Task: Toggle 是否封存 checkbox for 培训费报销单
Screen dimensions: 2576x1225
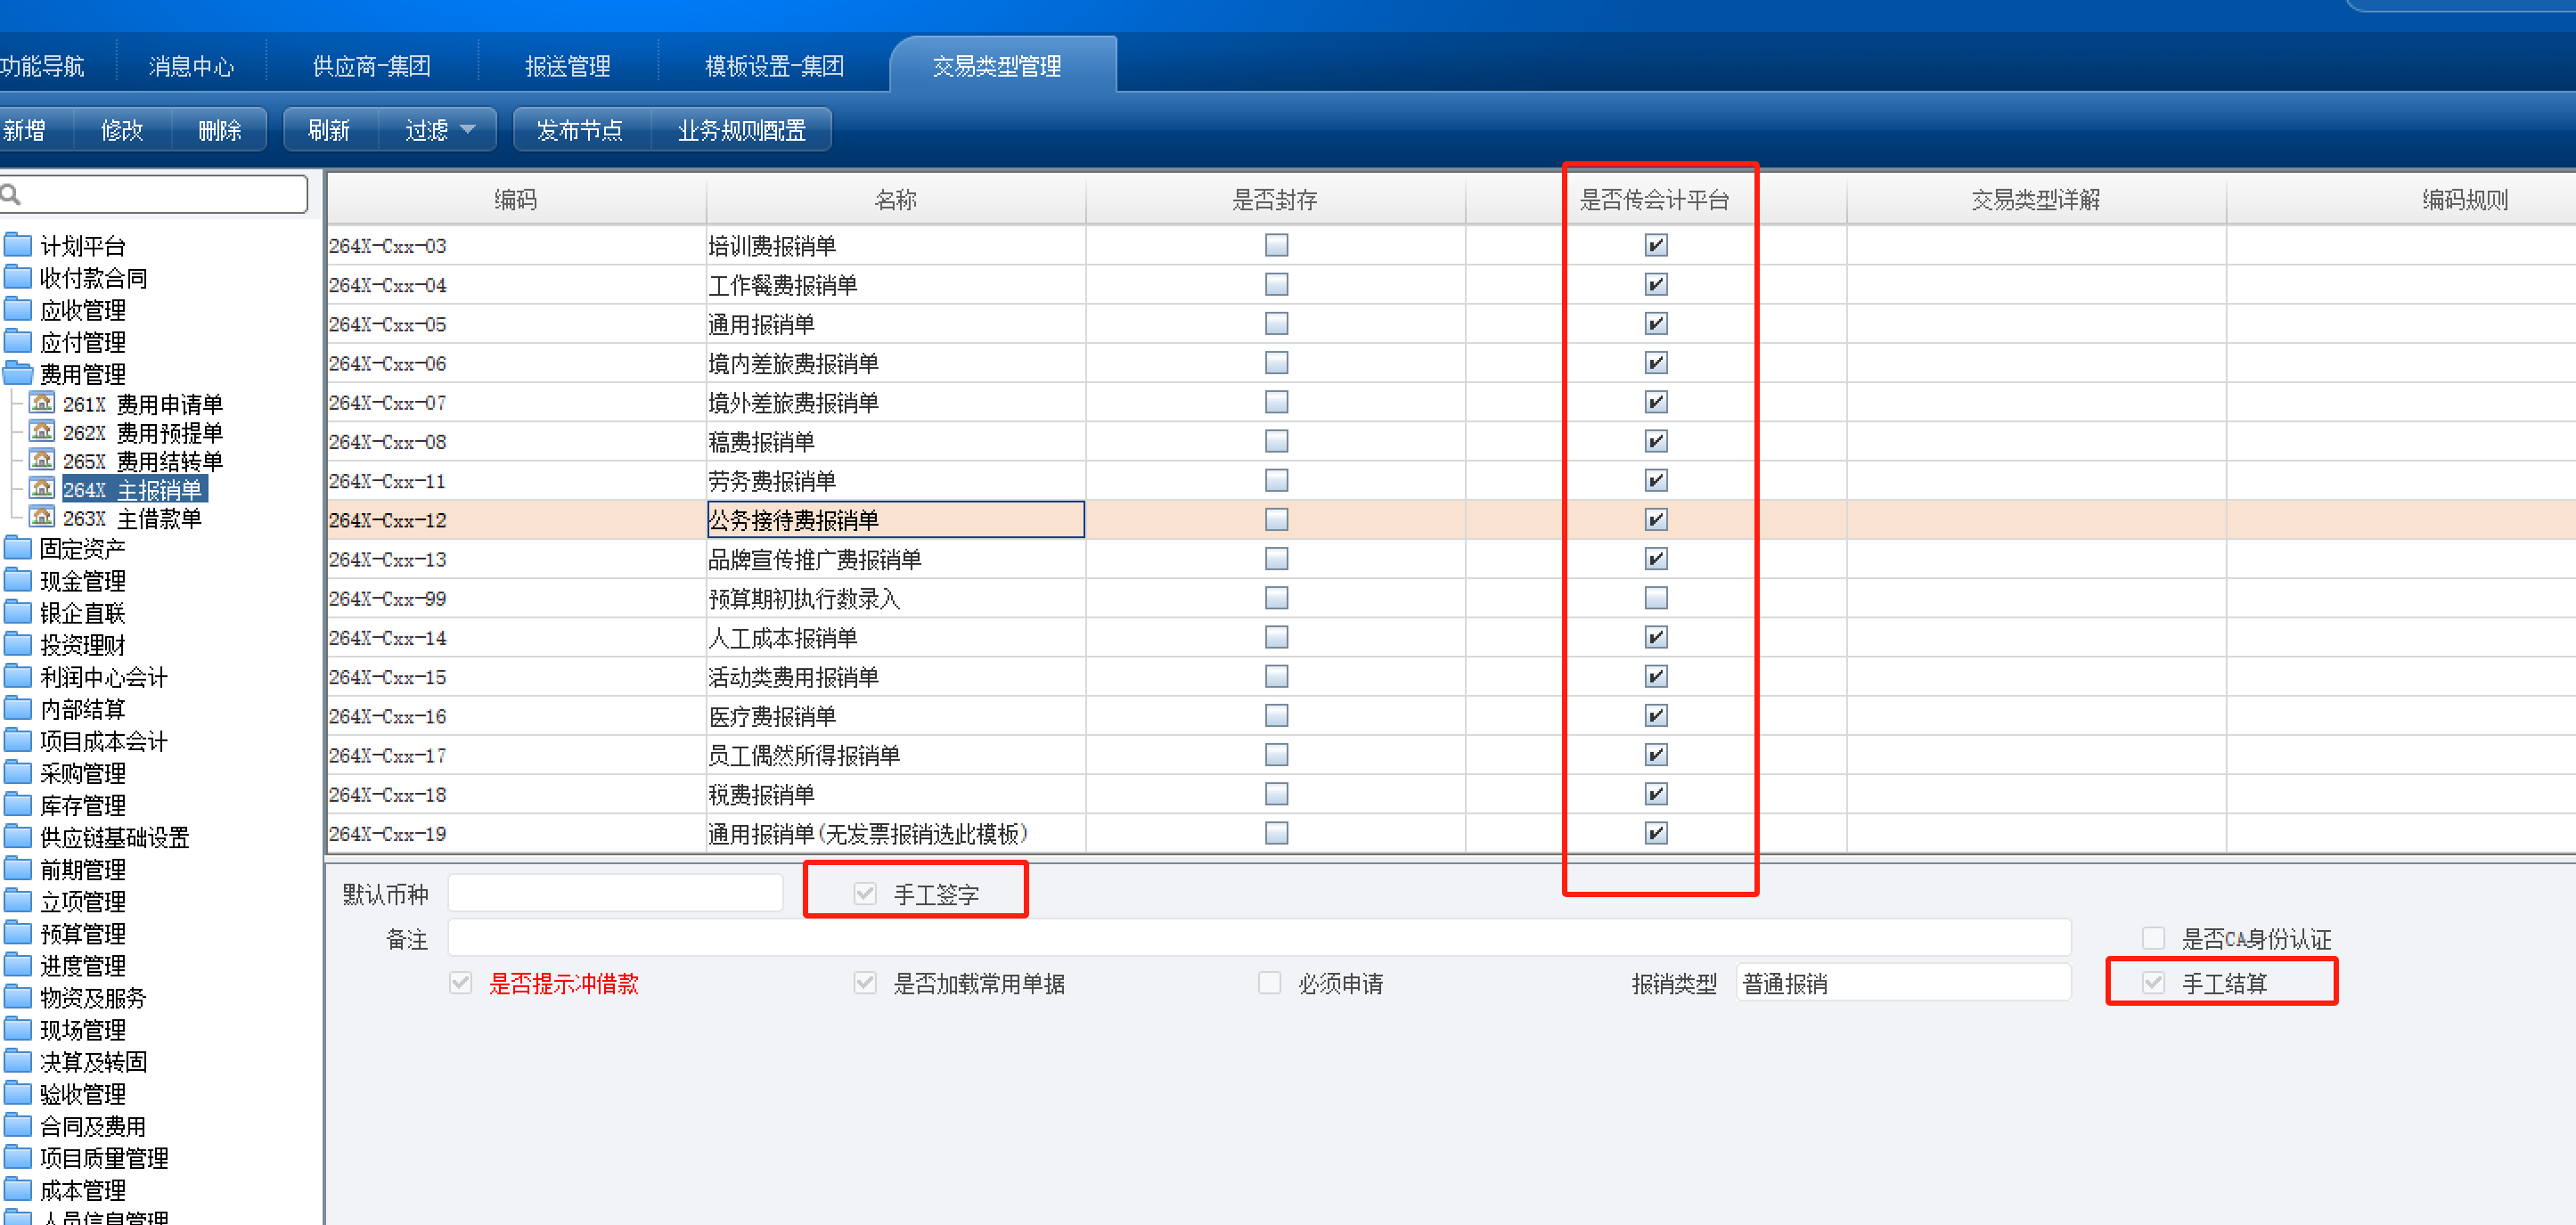Action: pos(1276,245)
